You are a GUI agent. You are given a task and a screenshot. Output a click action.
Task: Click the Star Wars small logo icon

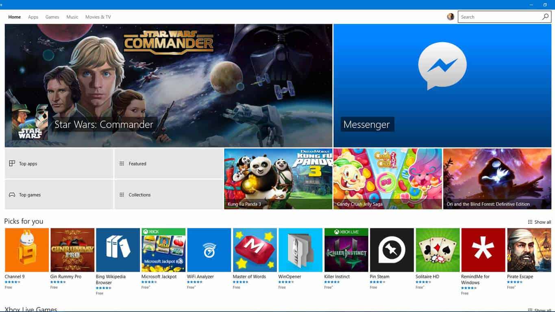(x=30, y=122)
